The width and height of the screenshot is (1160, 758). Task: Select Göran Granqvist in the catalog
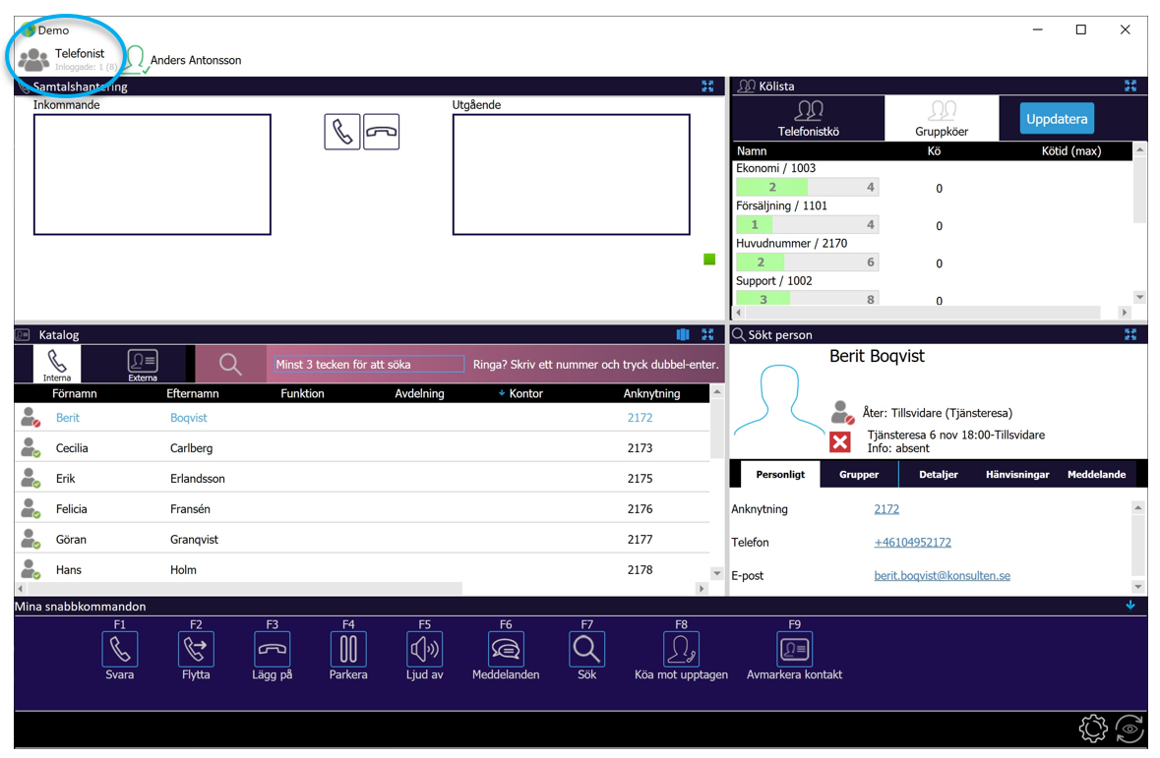coord(362,539)
